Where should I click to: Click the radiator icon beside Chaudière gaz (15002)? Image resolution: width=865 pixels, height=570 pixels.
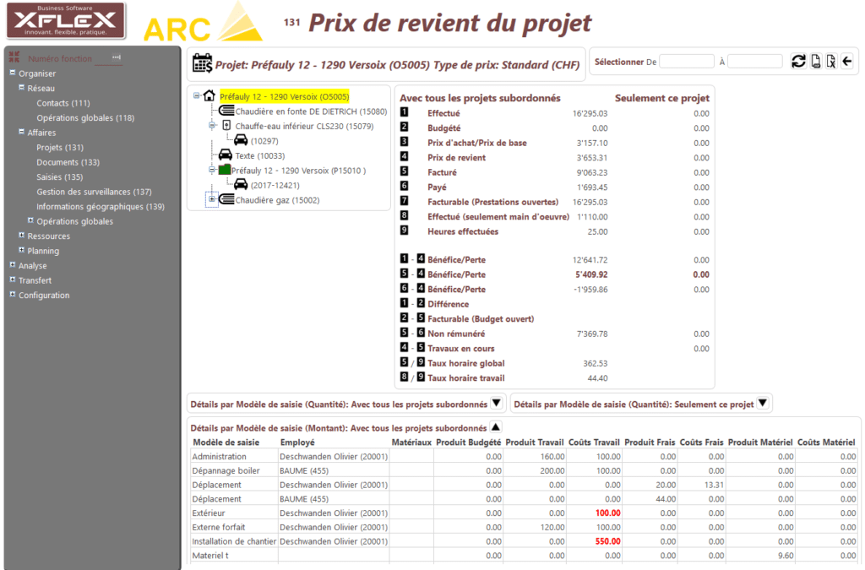tap(226, 199)
